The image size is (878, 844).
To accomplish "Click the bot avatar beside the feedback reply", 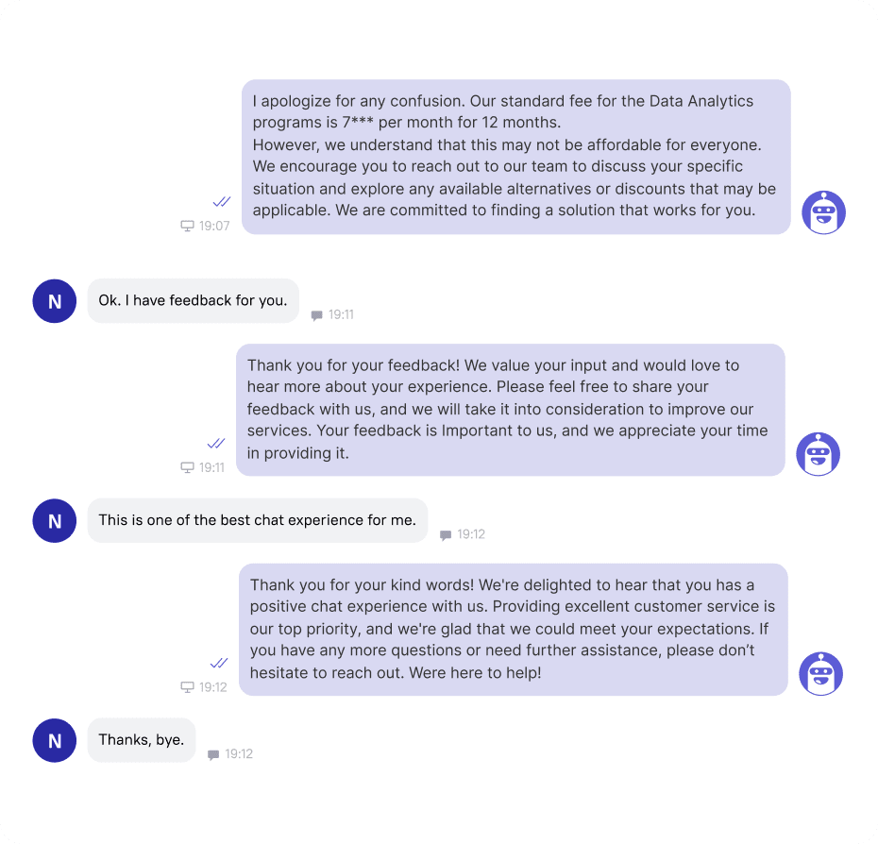I will (819, 454).
